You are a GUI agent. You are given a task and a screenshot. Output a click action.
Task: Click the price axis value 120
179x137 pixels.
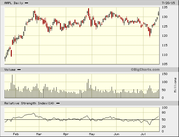pyautogui.click(x=164, y=36)
